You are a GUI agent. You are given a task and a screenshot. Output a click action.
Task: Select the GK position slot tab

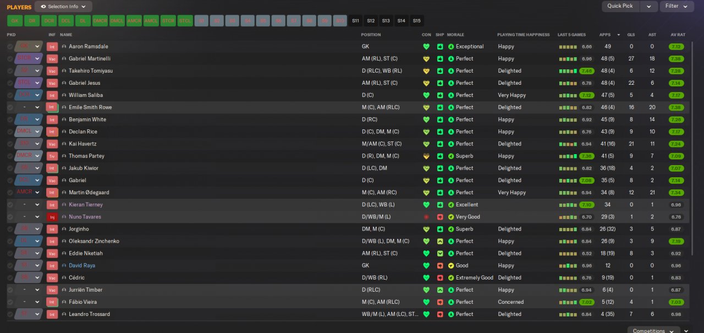coord(15,21)
